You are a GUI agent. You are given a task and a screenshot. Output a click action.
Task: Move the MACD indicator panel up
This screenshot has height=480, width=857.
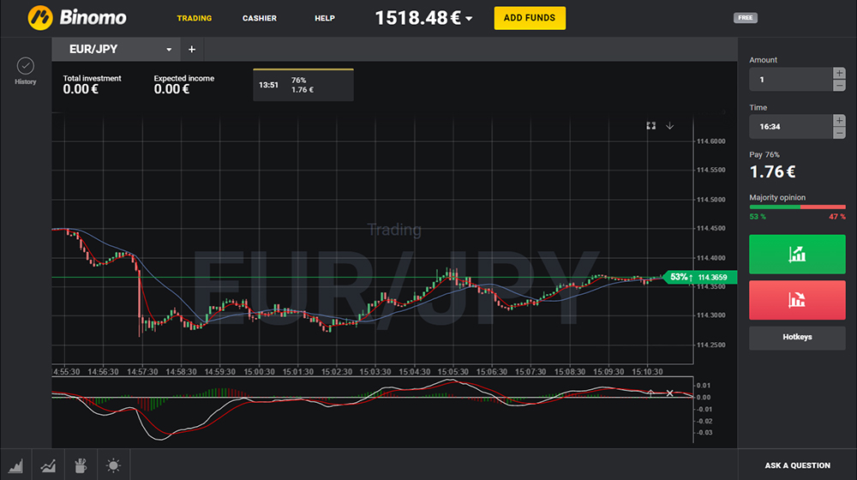click(650, 393)
